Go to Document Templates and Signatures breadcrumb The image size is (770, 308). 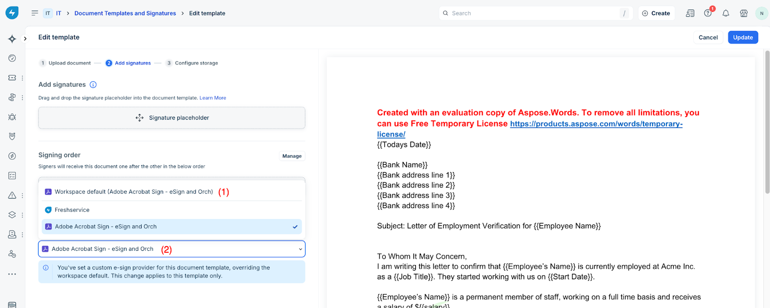click(125, 13)
